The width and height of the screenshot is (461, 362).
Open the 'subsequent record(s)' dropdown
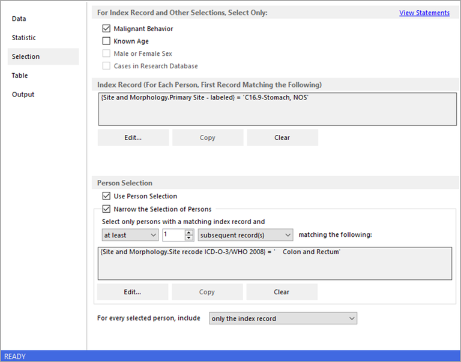click(x=246, y=236)
